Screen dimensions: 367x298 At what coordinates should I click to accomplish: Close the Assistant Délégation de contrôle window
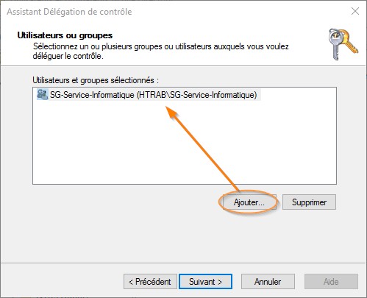click(355, 11)
